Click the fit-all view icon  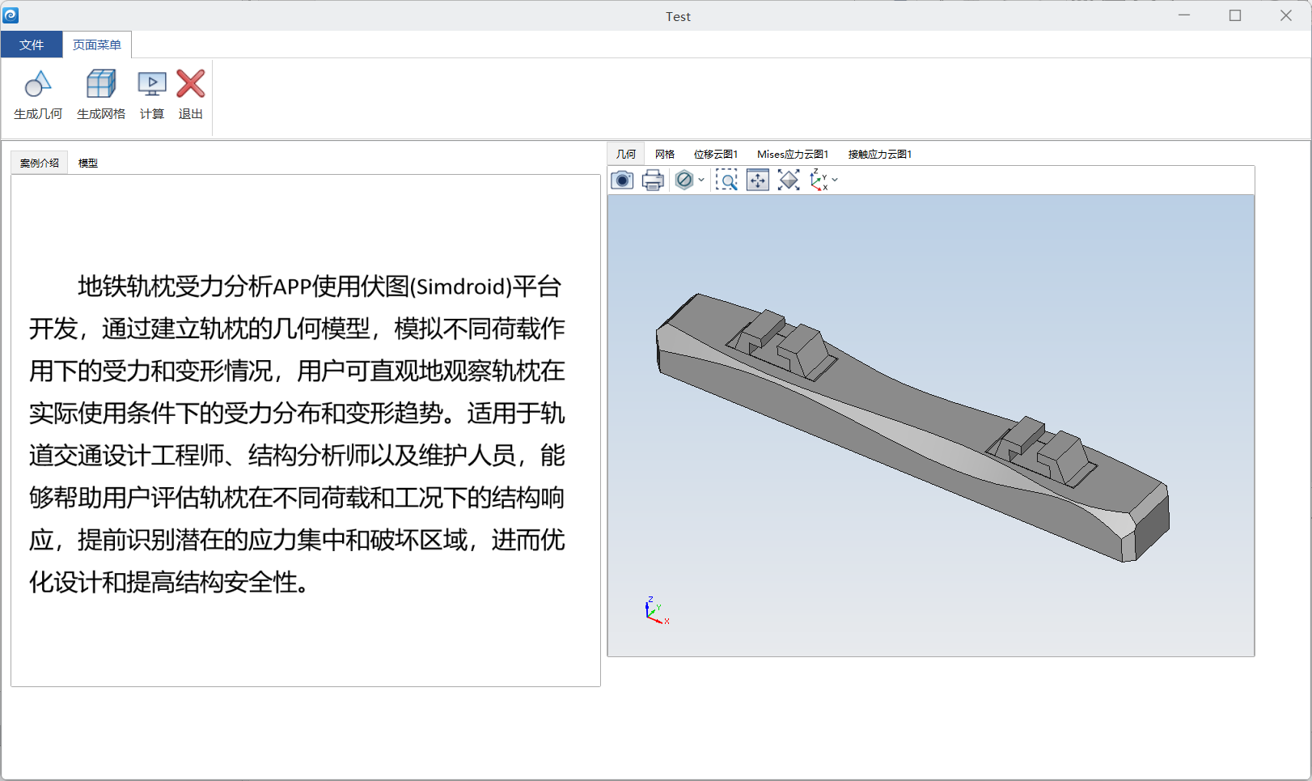point(789,180)
